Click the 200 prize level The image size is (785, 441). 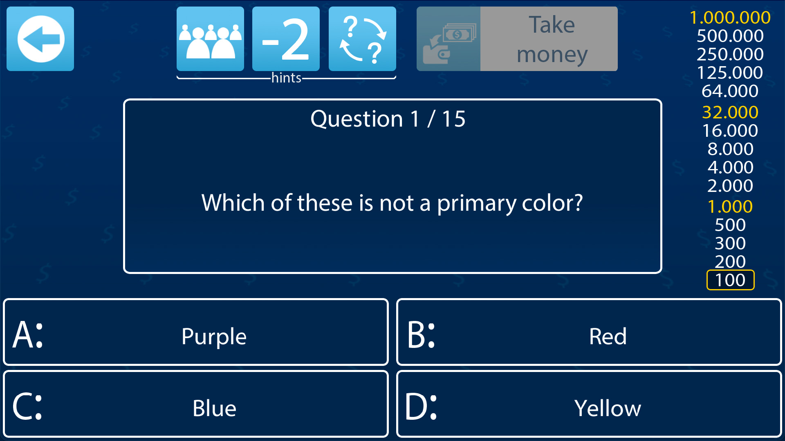pyautogui.click(x=730, y=261)
